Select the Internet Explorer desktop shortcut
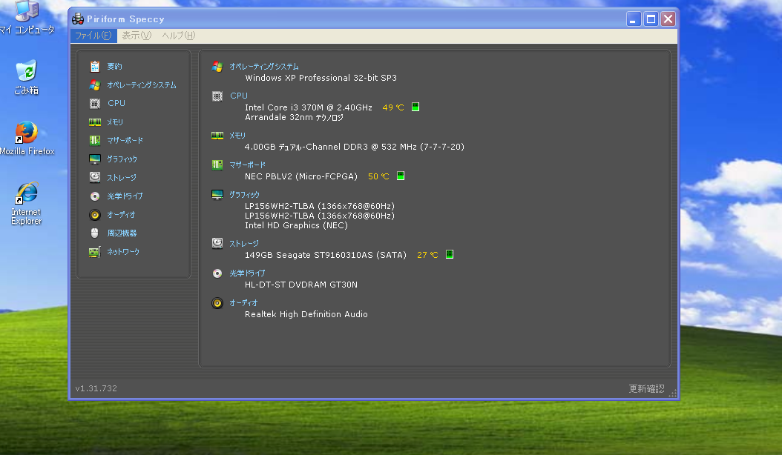Image resolution: width=782 pixels, height=455 pixels. 27,203
